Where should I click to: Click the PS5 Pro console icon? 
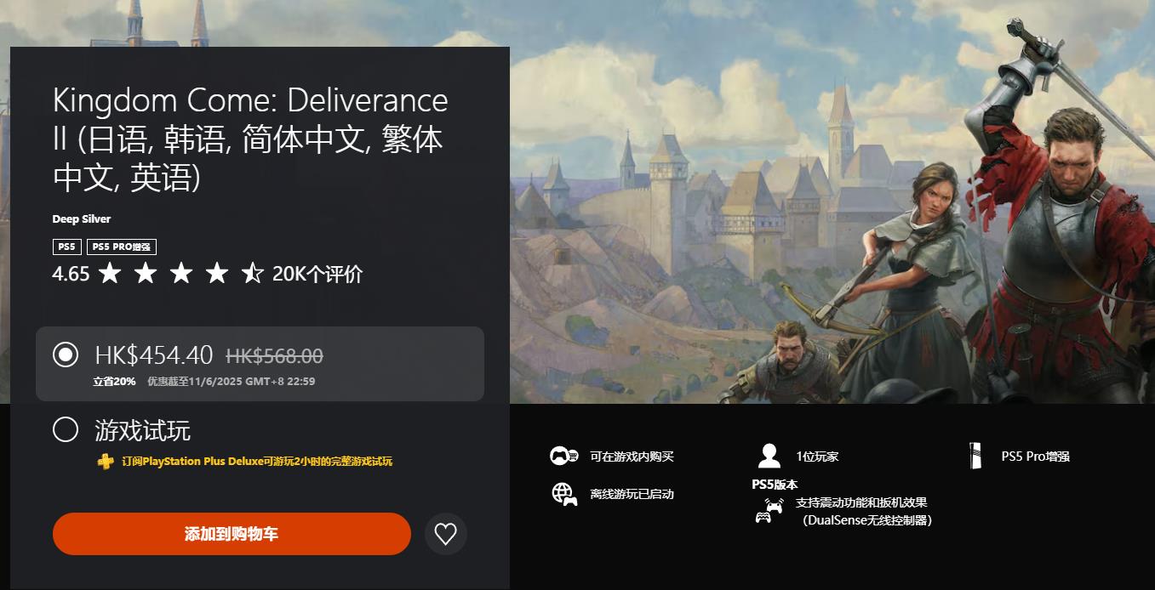click(x=975, y=456)
